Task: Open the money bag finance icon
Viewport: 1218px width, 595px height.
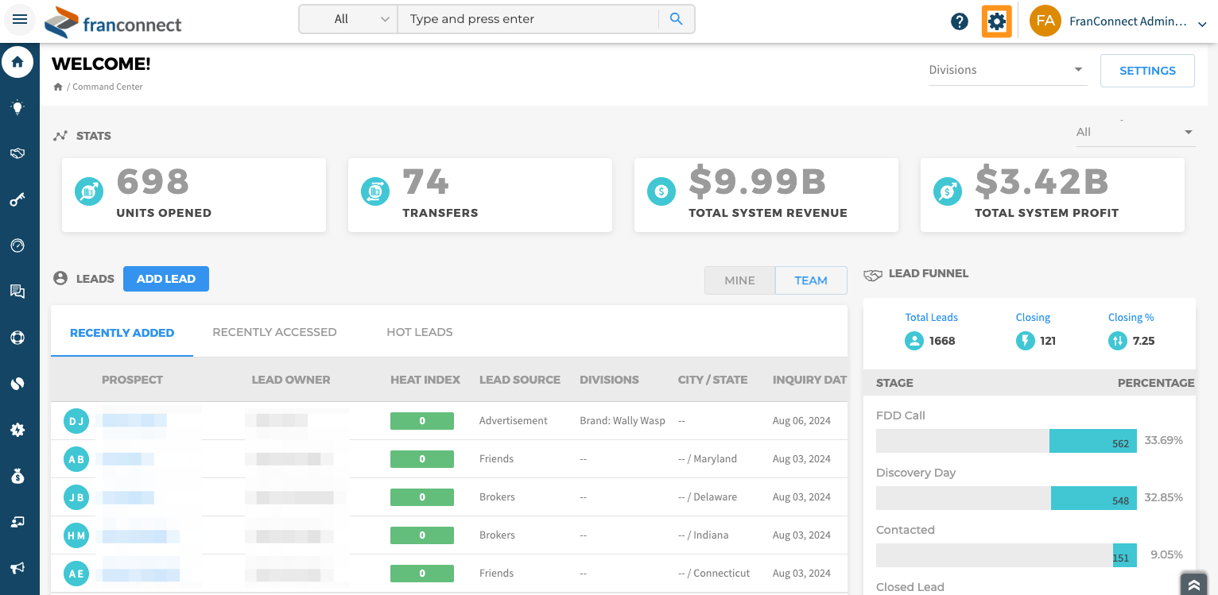Action: click(x=17, y=476)
